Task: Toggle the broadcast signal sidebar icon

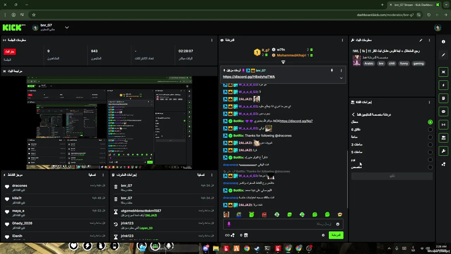Action: click(443, 125)
